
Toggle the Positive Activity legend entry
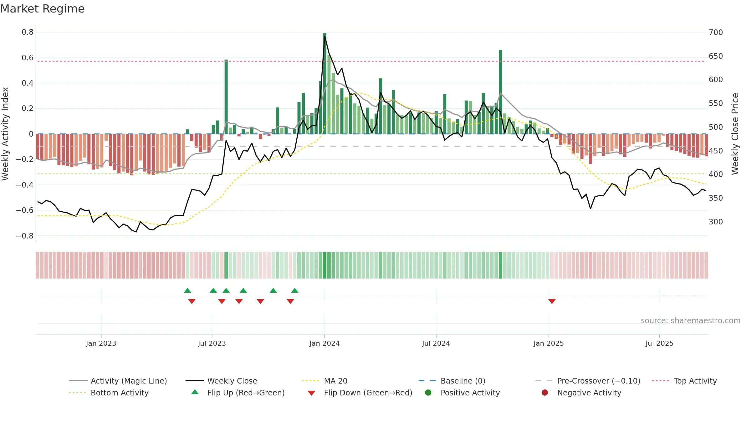tap(462, 393)
